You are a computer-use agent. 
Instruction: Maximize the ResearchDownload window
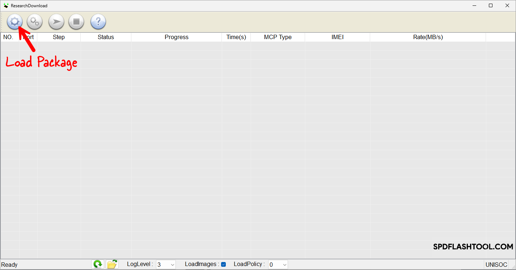491,5
